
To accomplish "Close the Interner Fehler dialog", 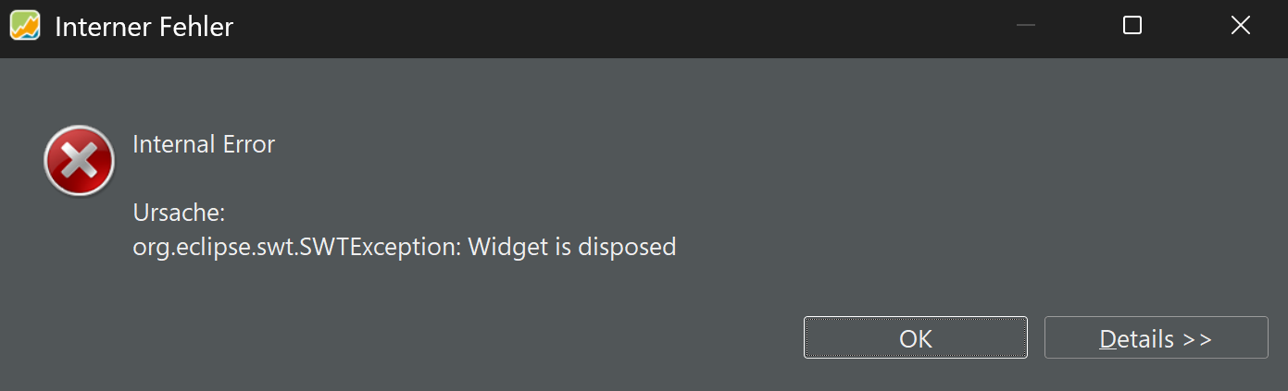I will coord(1240,26).
